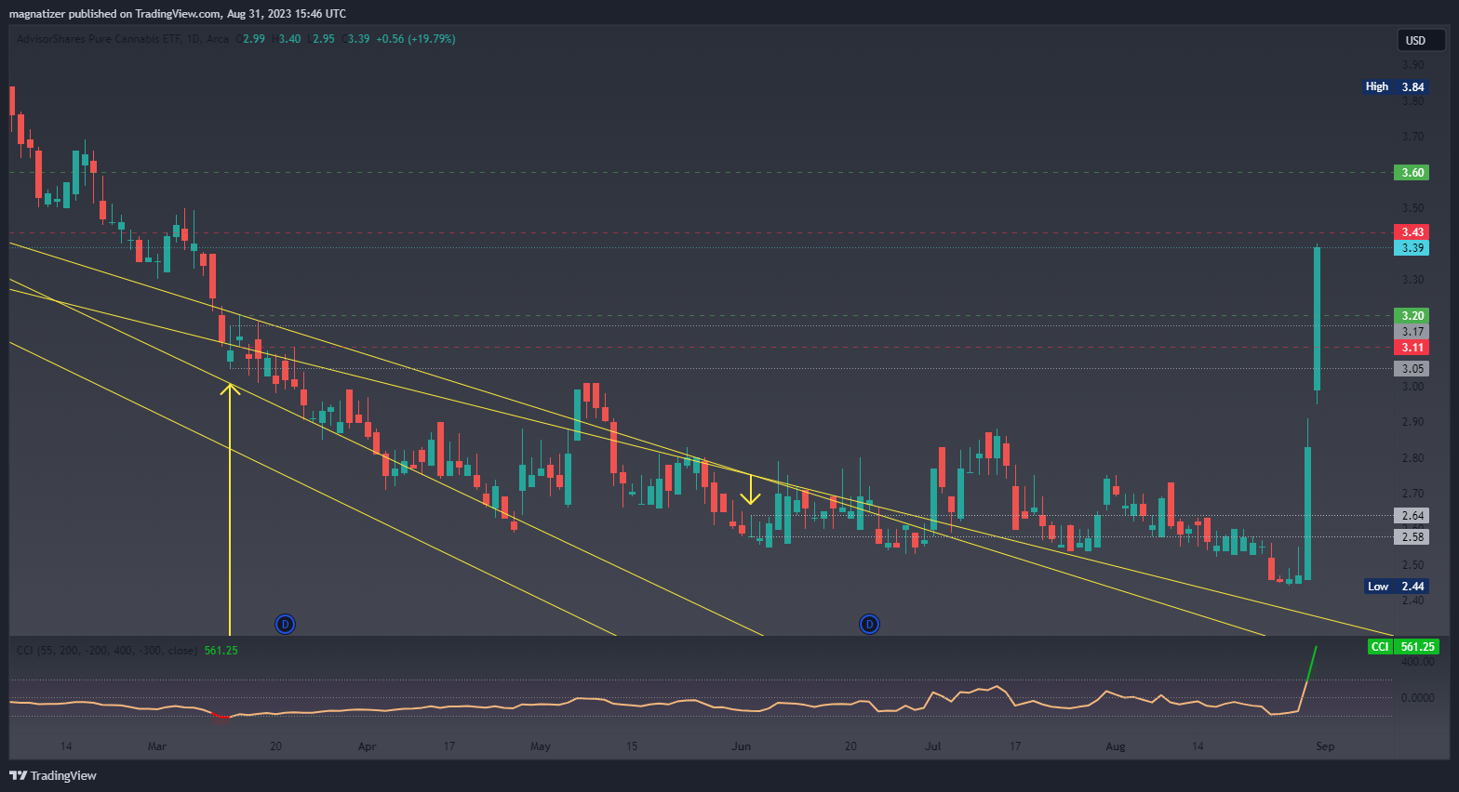Click the Jun label on the time axis

click(741, 746)
